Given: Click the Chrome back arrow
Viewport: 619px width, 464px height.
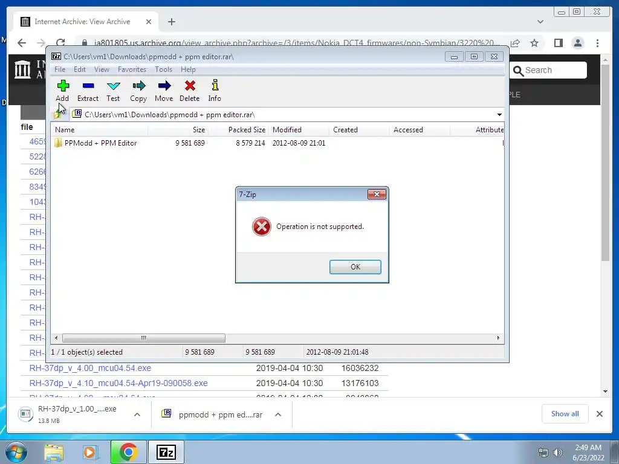Looking at the screenshot, I should [x=22, y=43].
